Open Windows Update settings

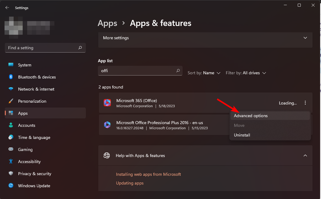(x=45, y=185)
